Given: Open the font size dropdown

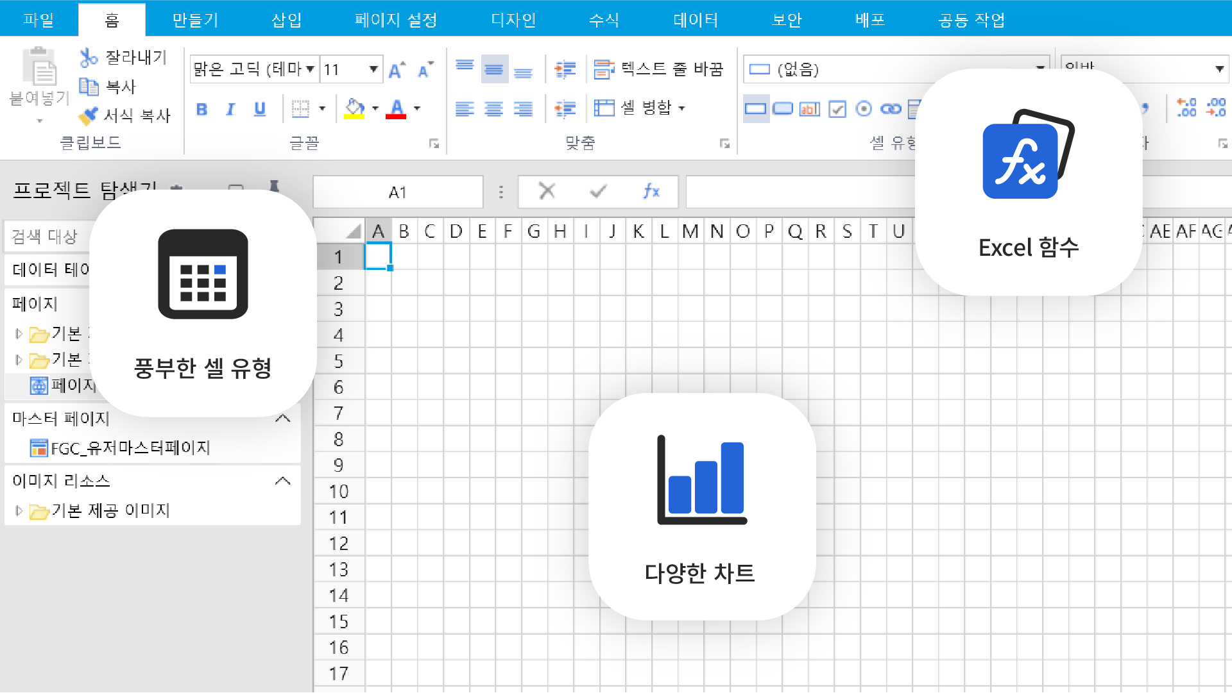Looking at the screenshot, I should [373, 69].
